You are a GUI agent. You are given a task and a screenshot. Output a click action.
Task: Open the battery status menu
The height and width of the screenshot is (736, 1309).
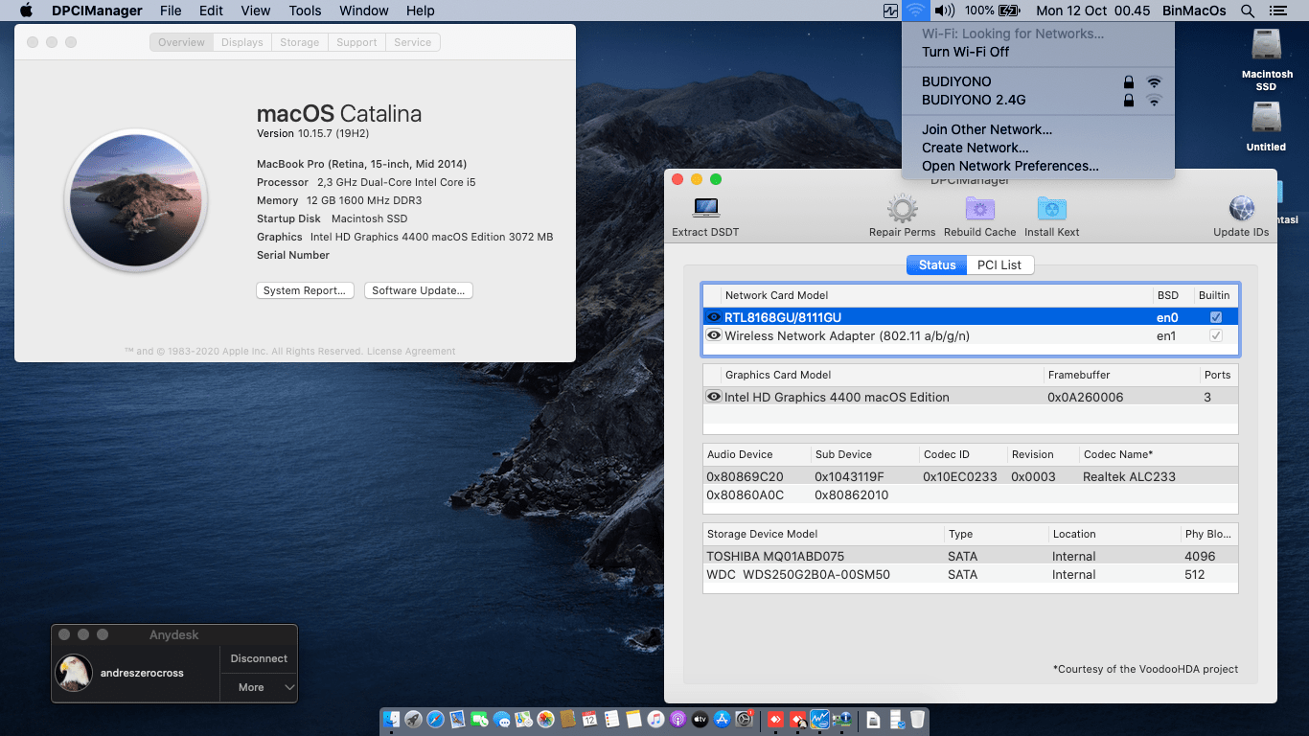(1002, 11)
